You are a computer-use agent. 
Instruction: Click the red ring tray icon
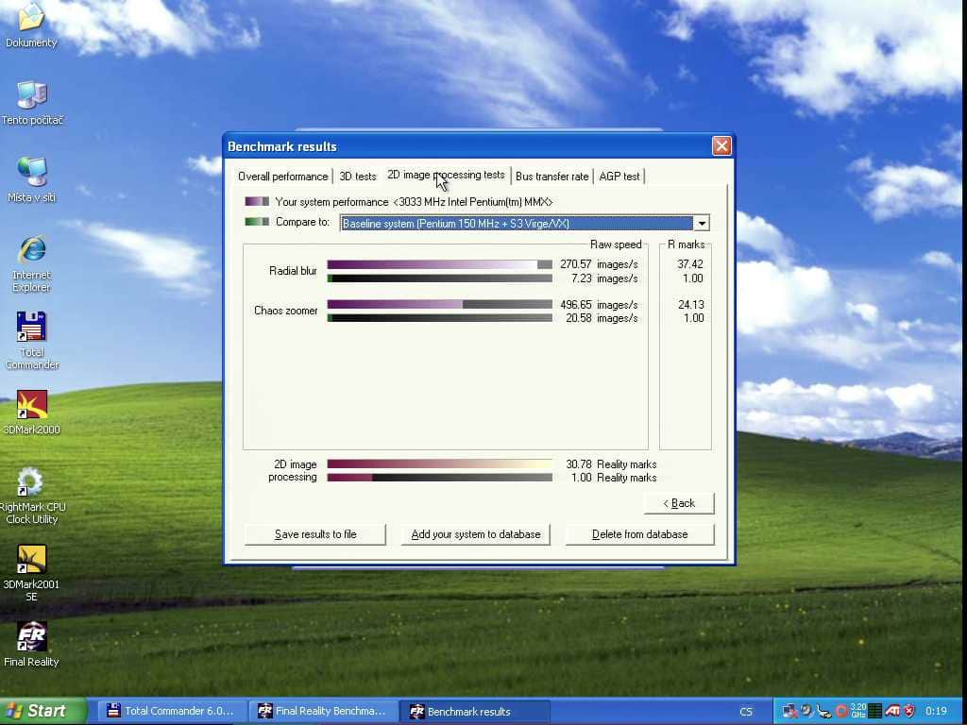click(841, 711)
